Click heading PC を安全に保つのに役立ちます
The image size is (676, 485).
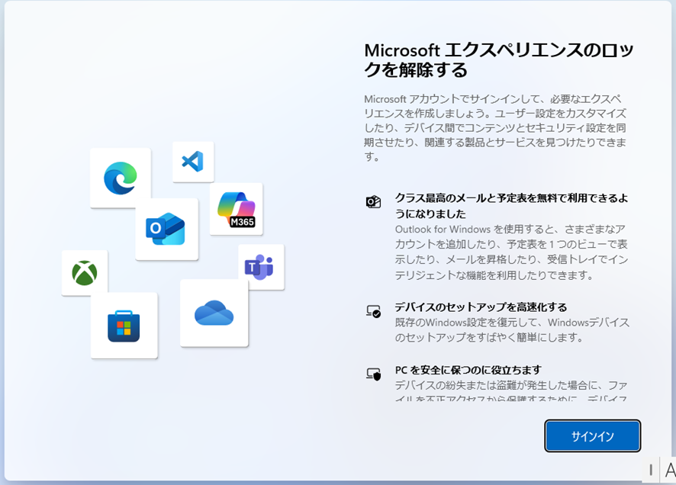[x=468, y=370]
